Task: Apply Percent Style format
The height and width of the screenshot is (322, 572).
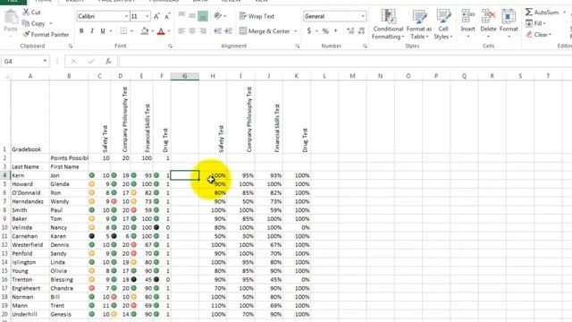Action: [x=325, y=31]
